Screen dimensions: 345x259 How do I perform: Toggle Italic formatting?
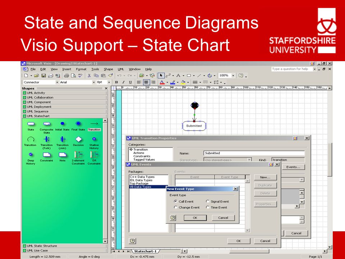pos(123,82)
